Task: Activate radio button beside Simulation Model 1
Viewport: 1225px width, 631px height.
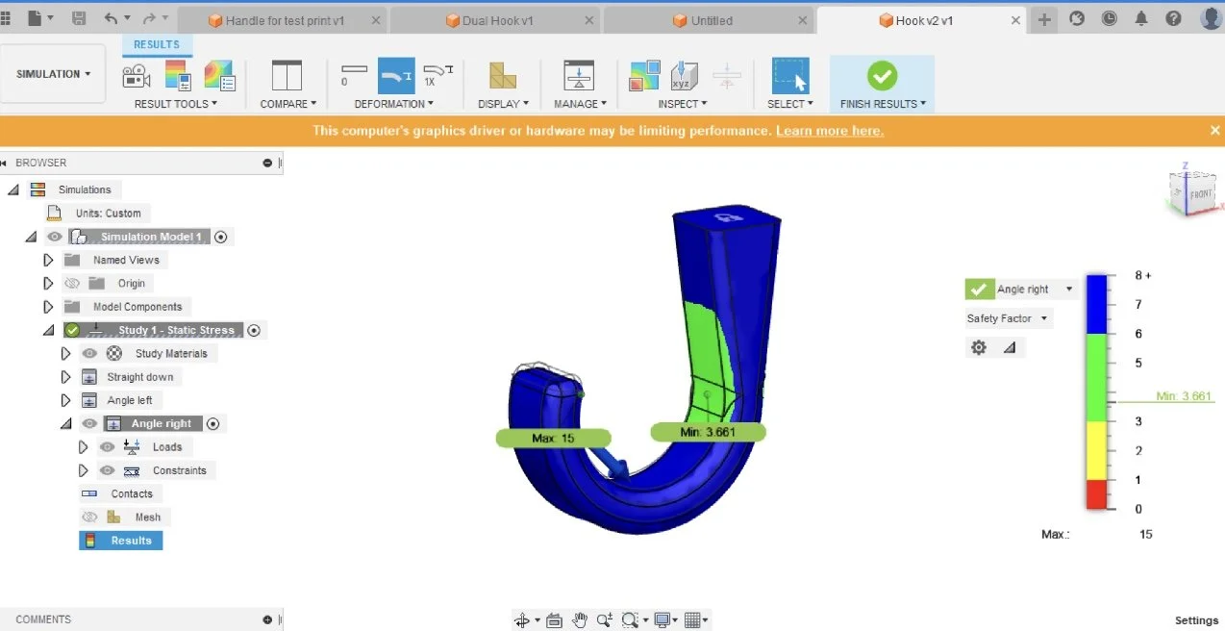Action: pyautogui.click(x=220, y=237)
